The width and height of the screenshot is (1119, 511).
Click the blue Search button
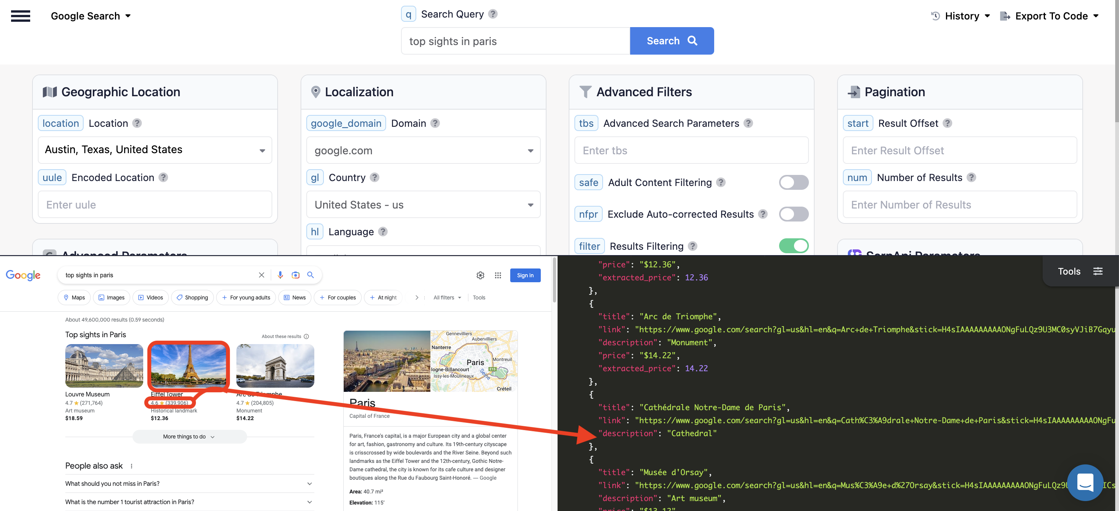point(671,40)
